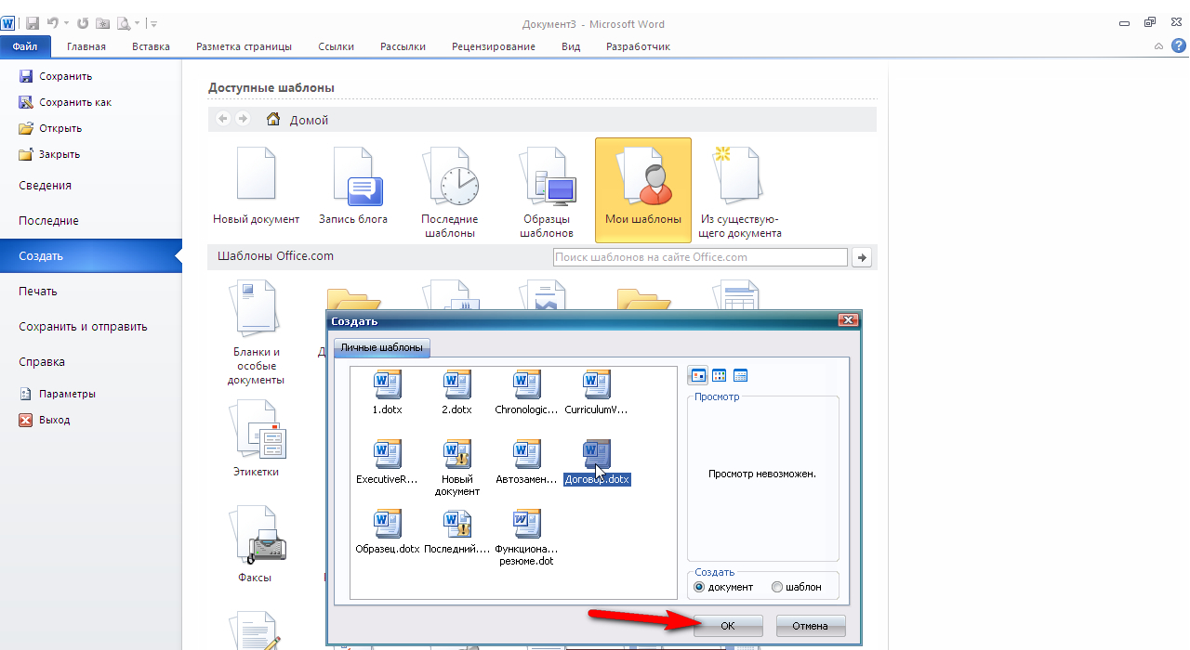Switch dialog to list view

click(719, 375)
